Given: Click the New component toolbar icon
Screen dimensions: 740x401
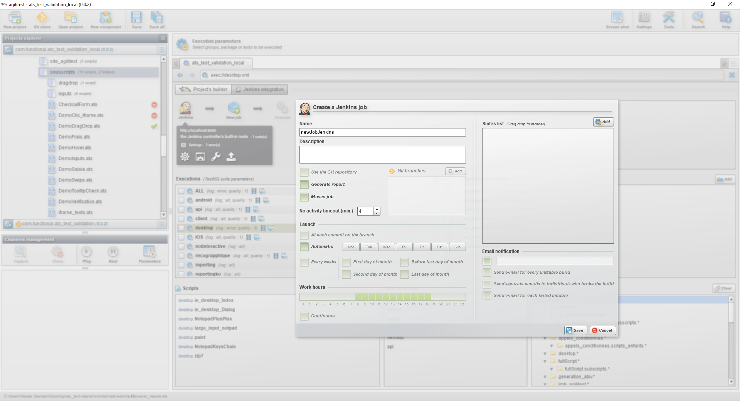Looking at the screenshot, I should tap(106, 20).
